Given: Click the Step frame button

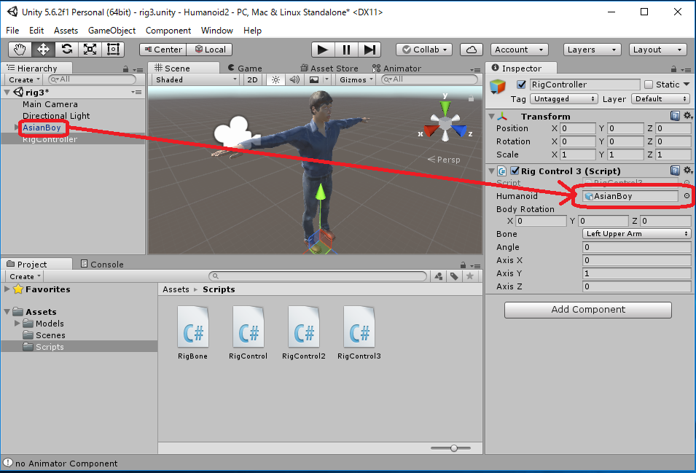Looking at the screenshot, I should pyautogui.click(x=370, y=50).
